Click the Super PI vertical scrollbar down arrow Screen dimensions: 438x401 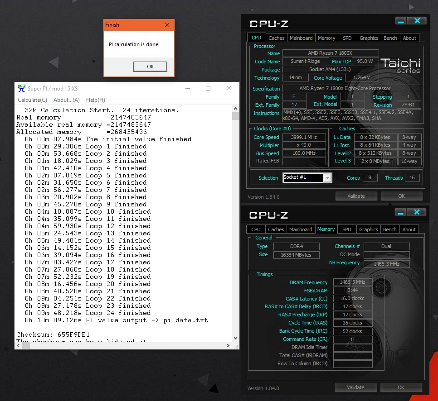pyautogui.click(x=235, y=338)
